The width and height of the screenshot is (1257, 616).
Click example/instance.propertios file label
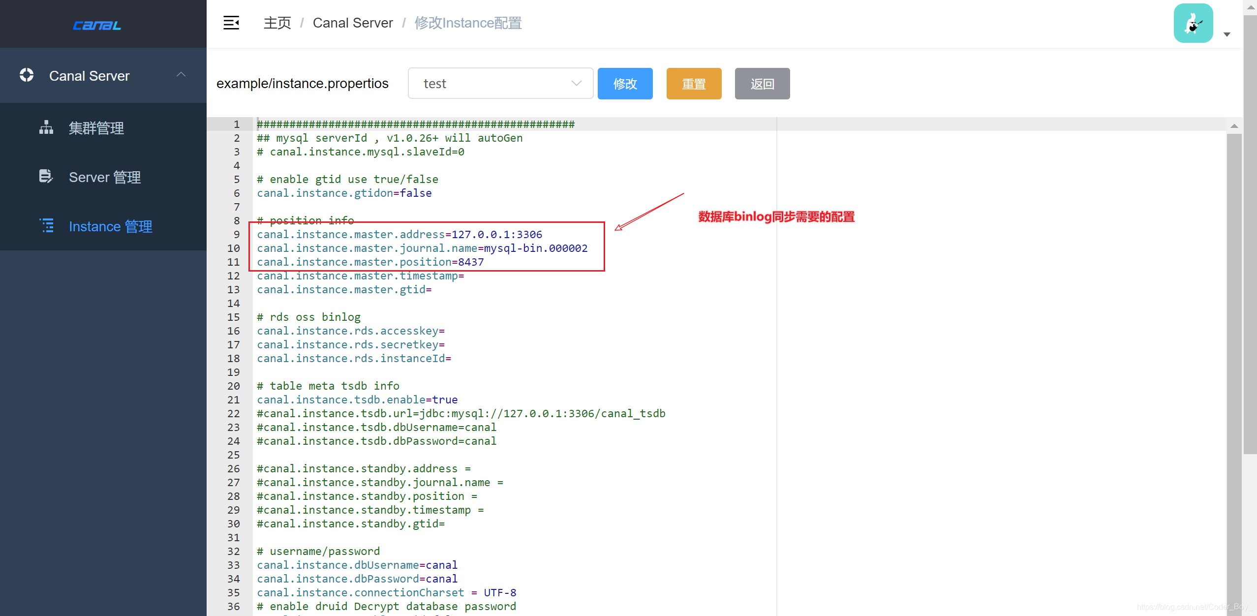coord(302,84)
